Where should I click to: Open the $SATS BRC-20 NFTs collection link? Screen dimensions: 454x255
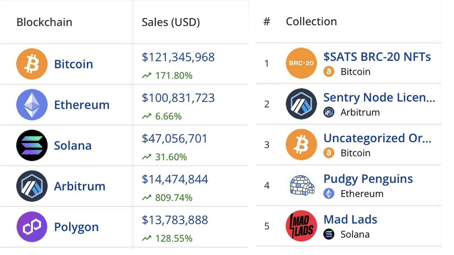pos(377,57)
